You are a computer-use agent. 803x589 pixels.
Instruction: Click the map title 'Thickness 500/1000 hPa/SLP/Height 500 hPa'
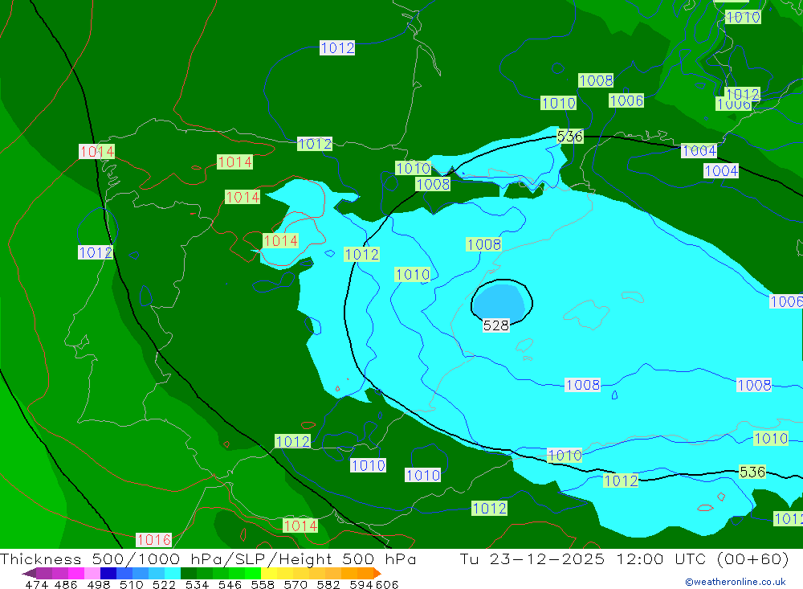[208, 558]
